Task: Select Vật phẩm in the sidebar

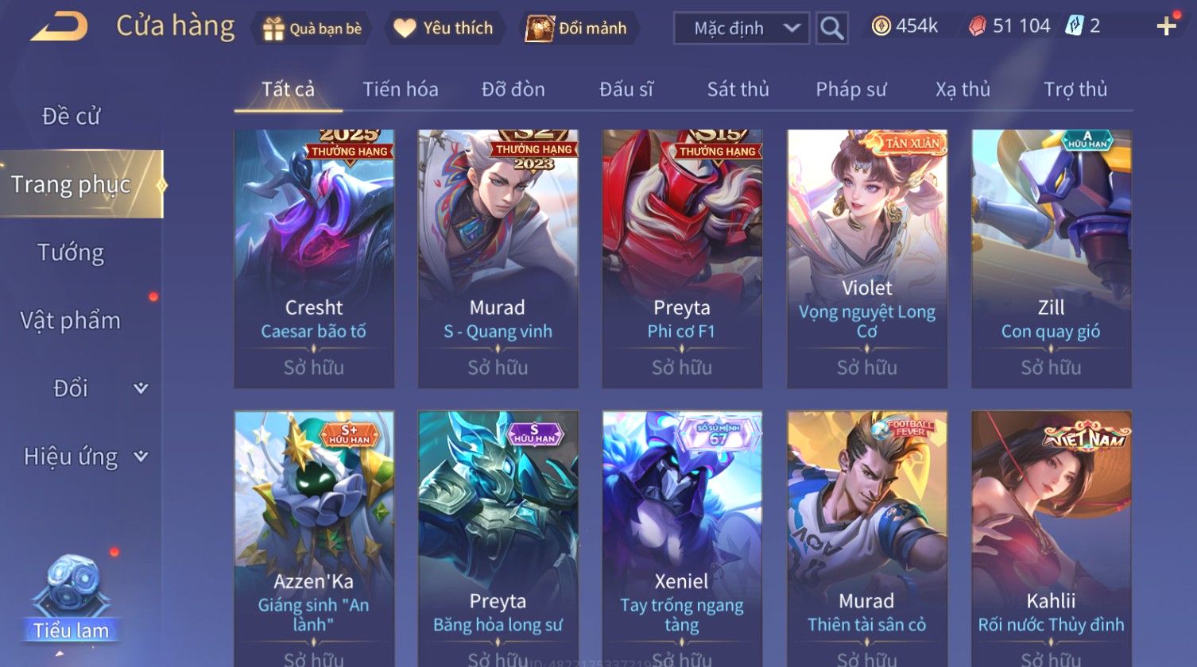Action: (71, 321)
